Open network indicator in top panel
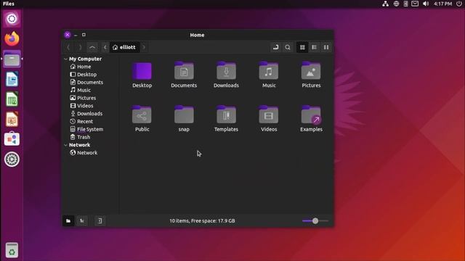 click(x=385, y=4)
